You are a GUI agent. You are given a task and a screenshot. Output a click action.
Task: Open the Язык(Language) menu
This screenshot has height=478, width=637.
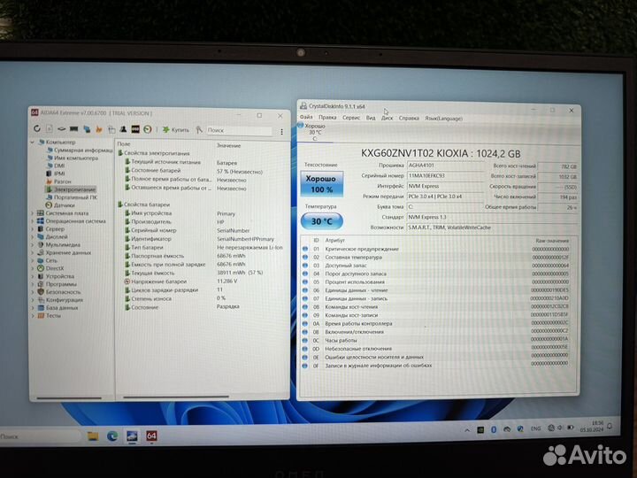(443, 119)
